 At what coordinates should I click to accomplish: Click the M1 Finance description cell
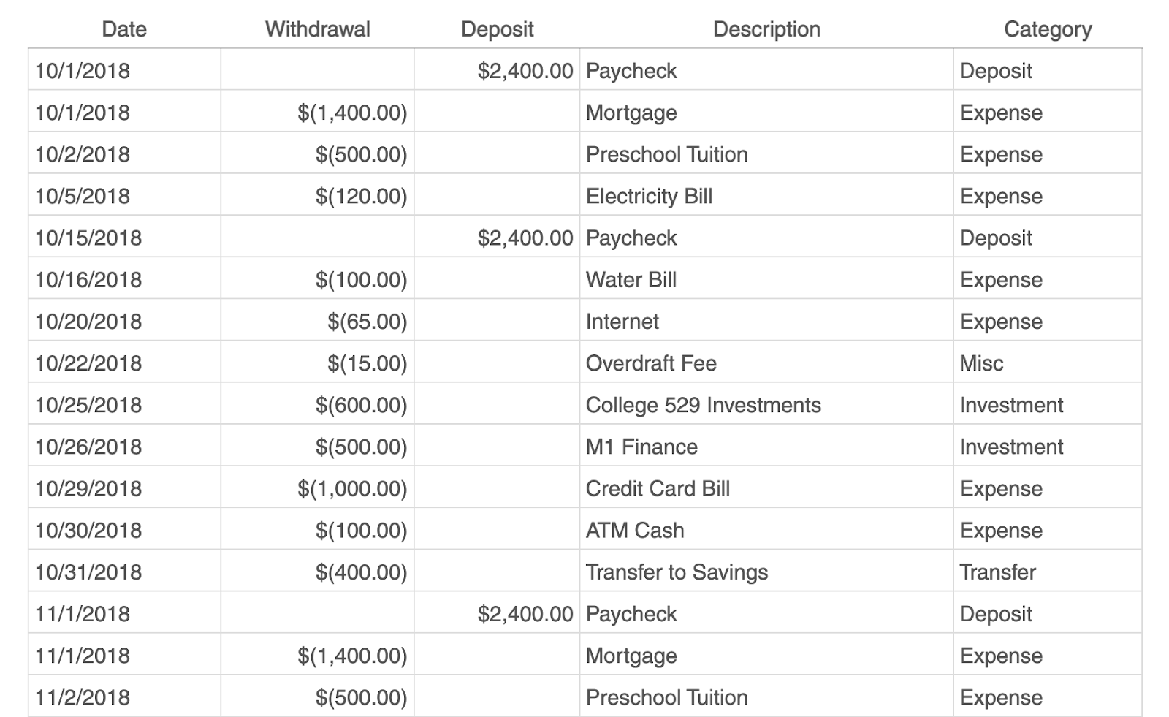(641, 447)
